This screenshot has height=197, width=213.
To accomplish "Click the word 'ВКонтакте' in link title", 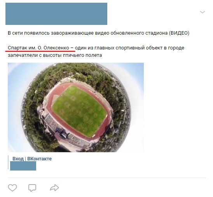I will 40,158.
